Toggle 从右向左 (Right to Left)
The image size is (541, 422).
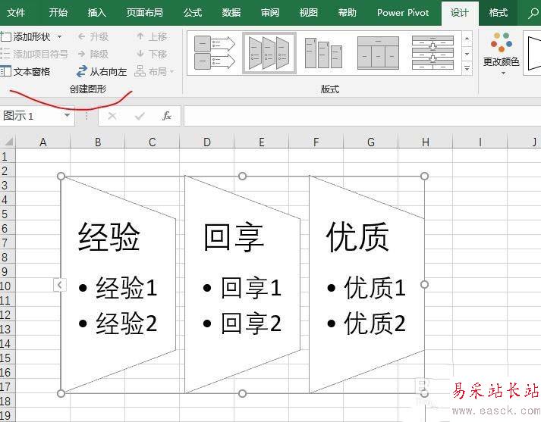(x=102, y=72)
